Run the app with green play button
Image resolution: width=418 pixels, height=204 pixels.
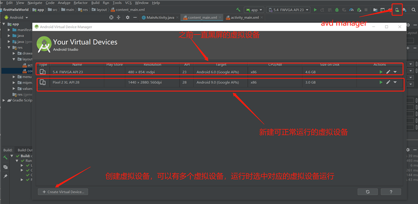(315, 10)
